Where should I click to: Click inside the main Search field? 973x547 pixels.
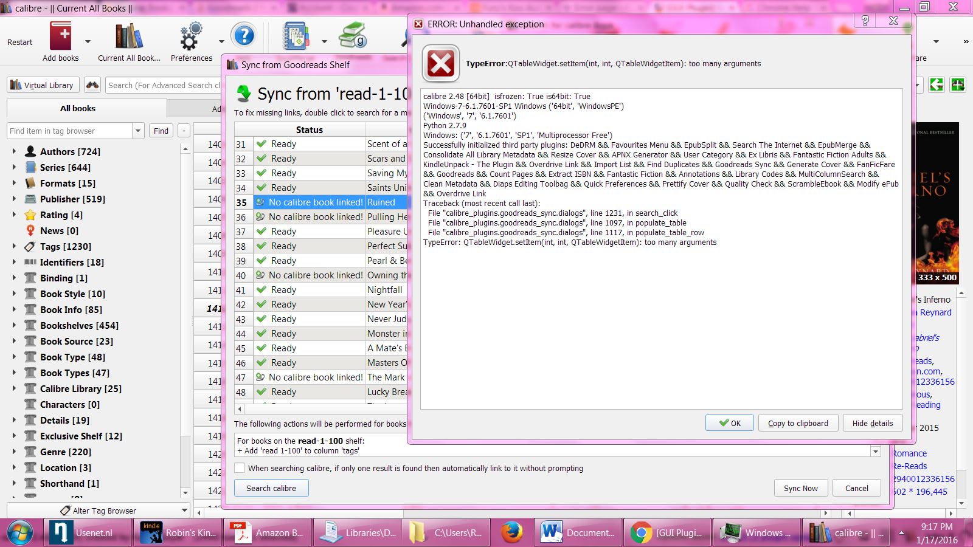click(x=163, y=85)
